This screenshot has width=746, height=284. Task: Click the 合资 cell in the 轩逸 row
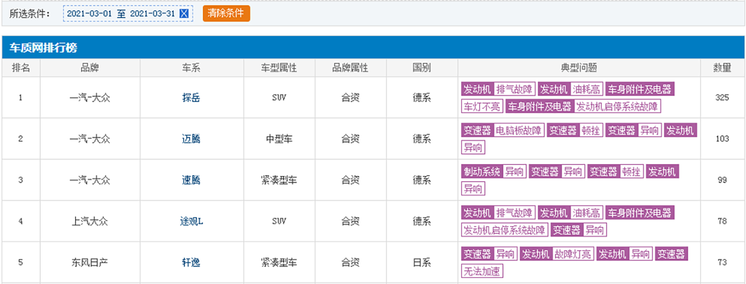tap(350, 263)
